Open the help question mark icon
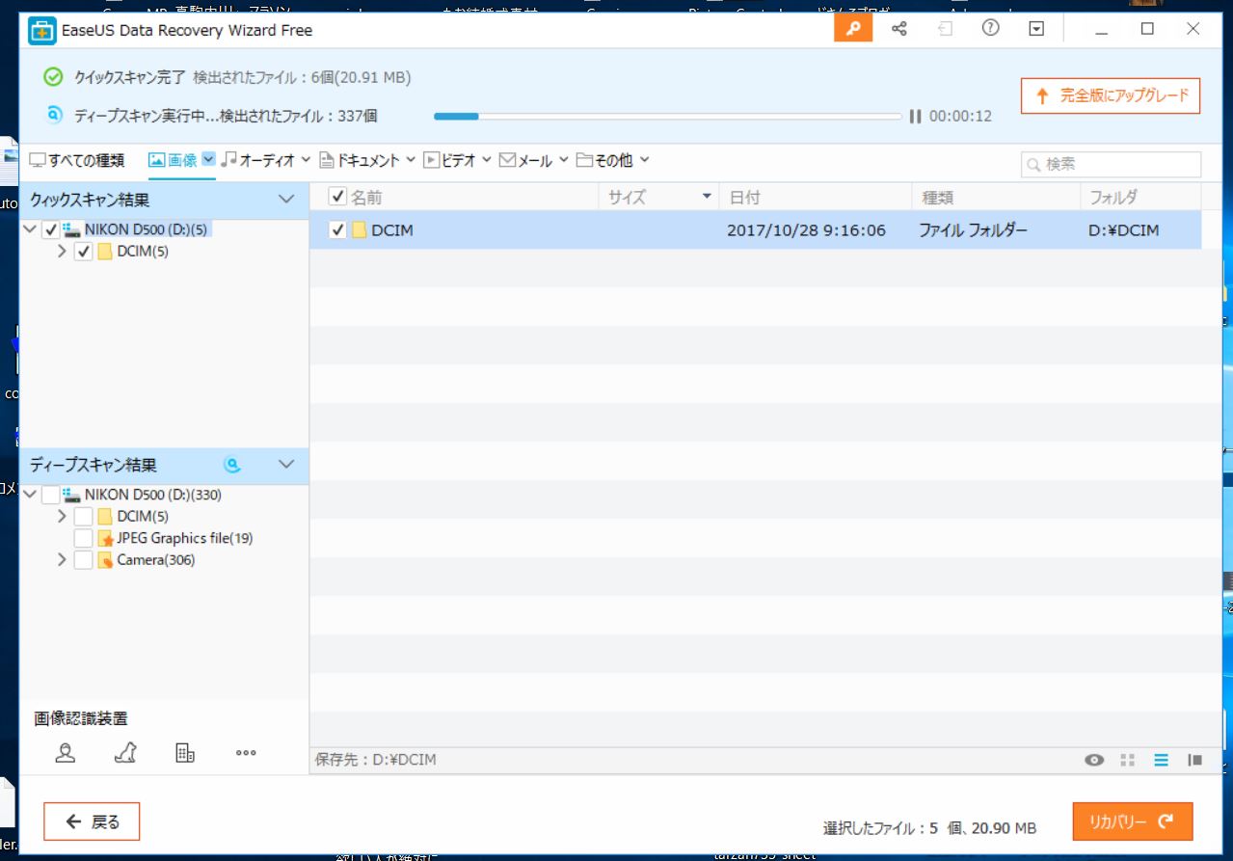Screen dimensions: 1233x861 click(x=990, y=29)
